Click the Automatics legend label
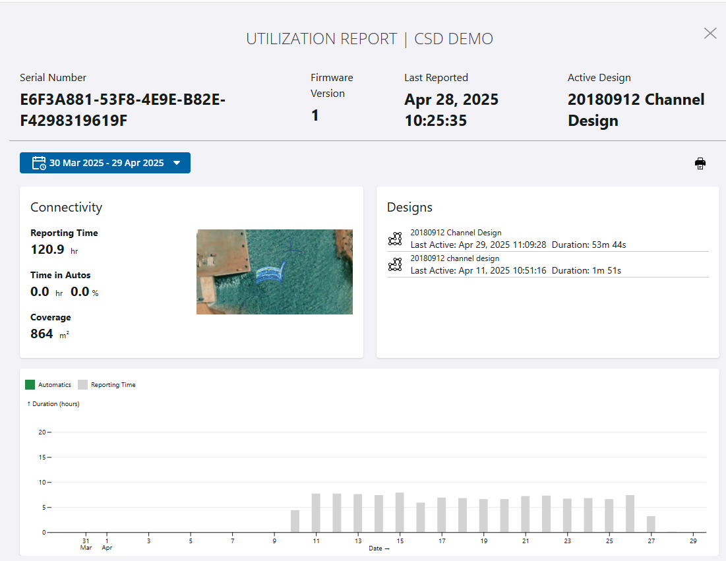Viewport: 726px width, 561px height. 55,384
